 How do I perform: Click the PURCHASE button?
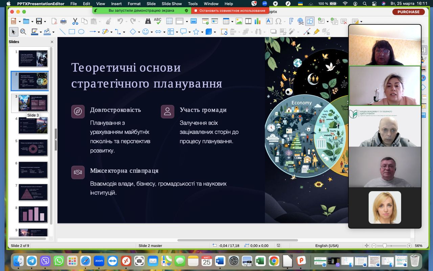tap(408, 12)
